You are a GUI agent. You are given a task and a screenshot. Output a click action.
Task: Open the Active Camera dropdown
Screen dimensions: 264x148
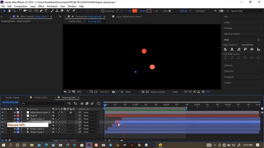tap(160, 92)
